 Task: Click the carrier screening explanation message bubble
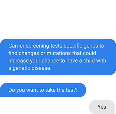pos(58,57)
